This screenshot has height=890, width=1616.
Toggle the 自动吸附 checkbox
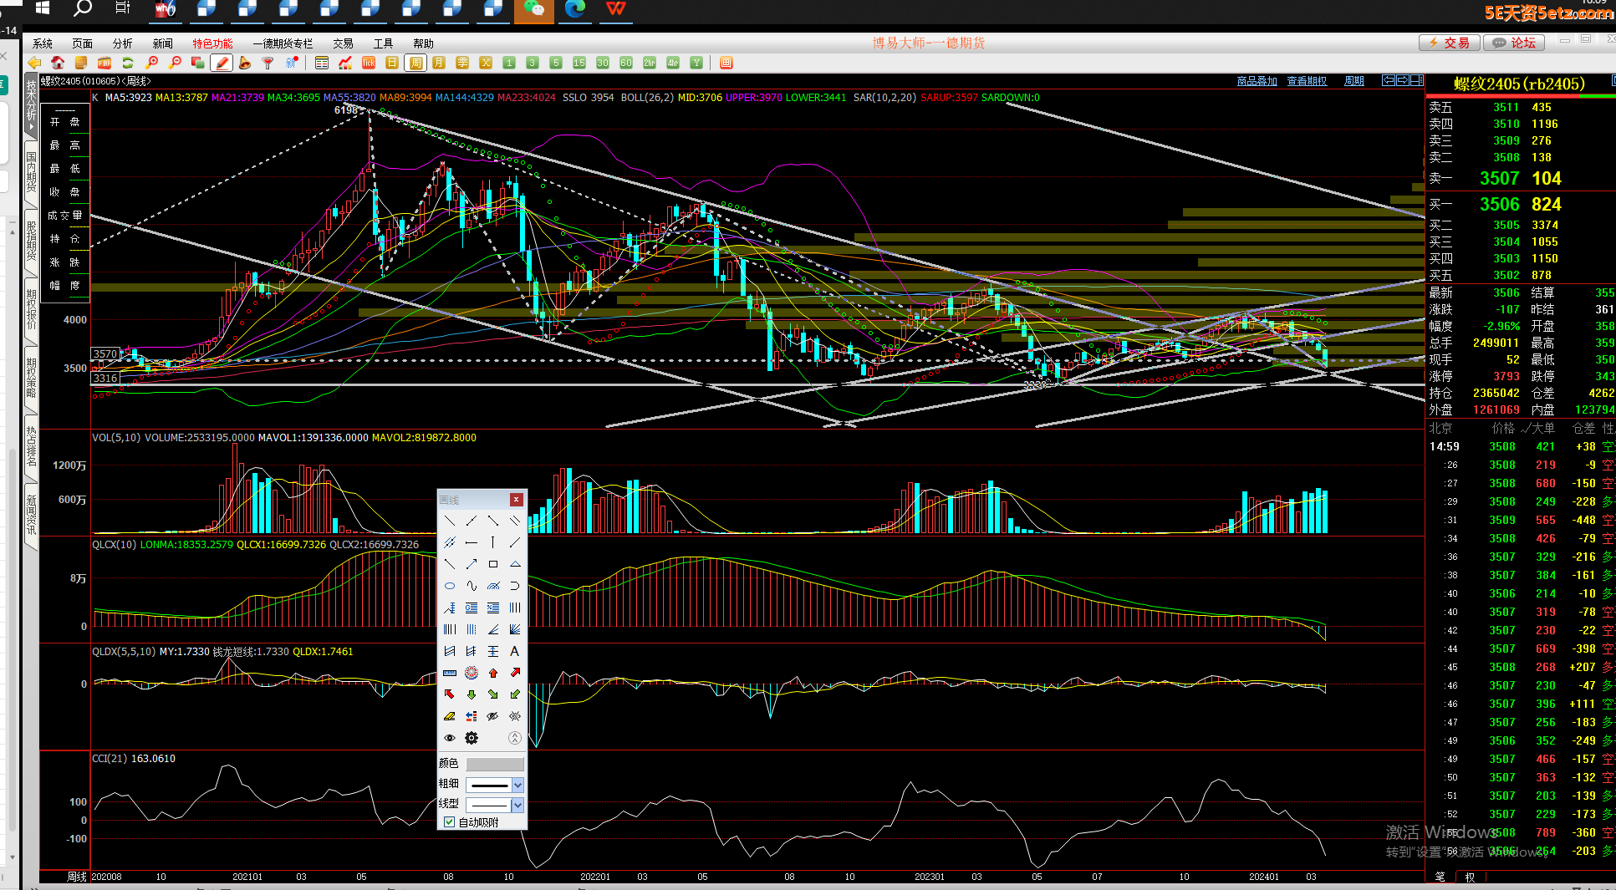450,822
